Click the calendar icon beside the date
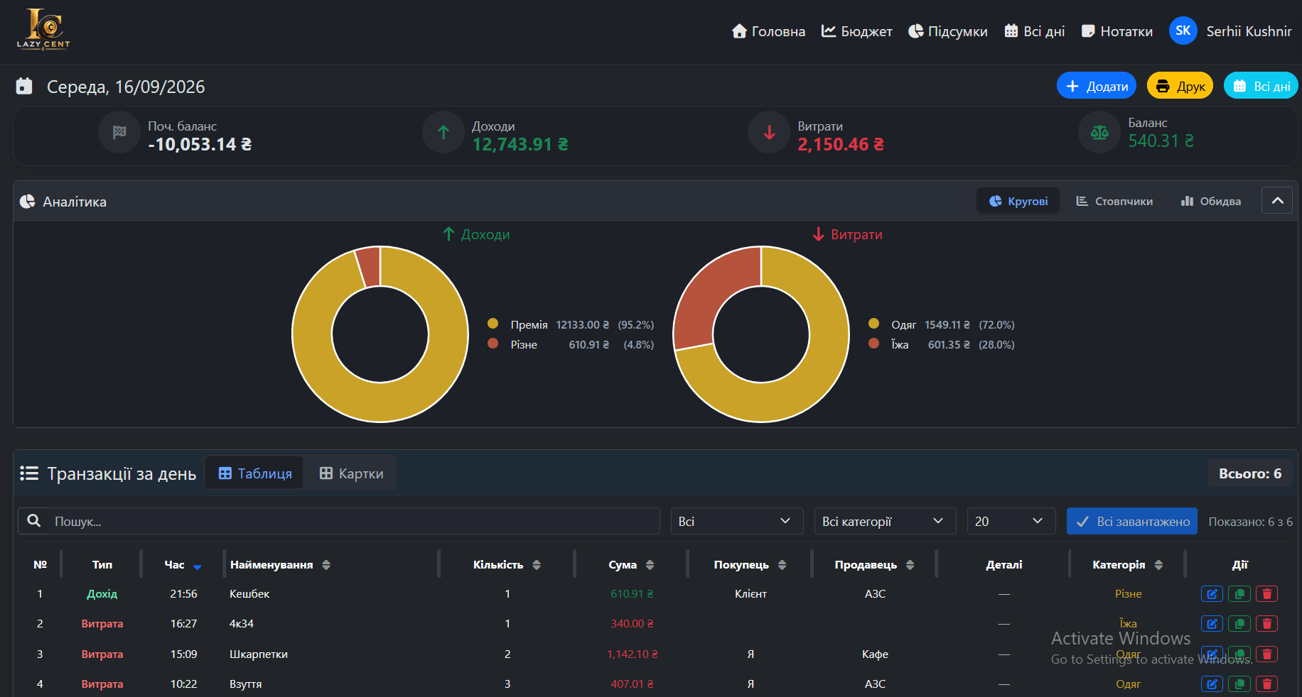Image resolution: width=1302 pixels, height=697 pixels. click(24, 86)
